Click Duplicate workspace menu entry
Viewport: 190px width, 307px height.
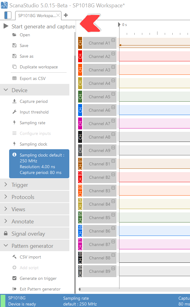pos(39,67)
